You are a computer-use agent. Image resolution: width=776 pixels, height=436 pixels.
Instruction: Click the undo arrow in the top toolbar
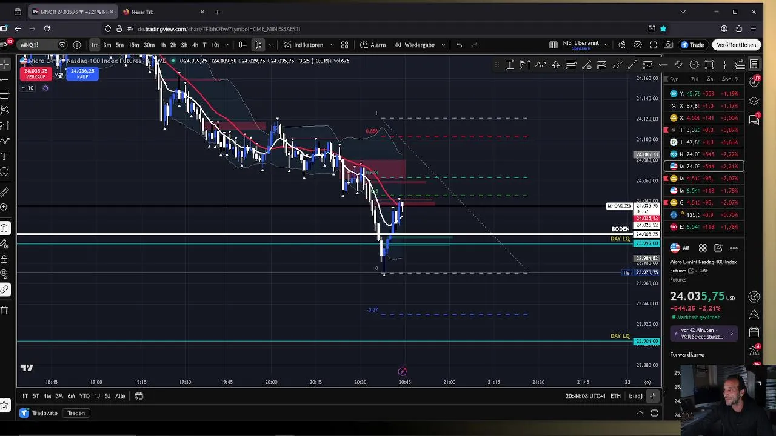pyautogui.click(x=459, y=45)
